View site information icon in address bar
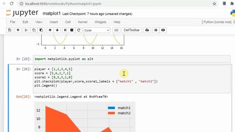This screenshot has height=132, width=235. pos(21,4)
